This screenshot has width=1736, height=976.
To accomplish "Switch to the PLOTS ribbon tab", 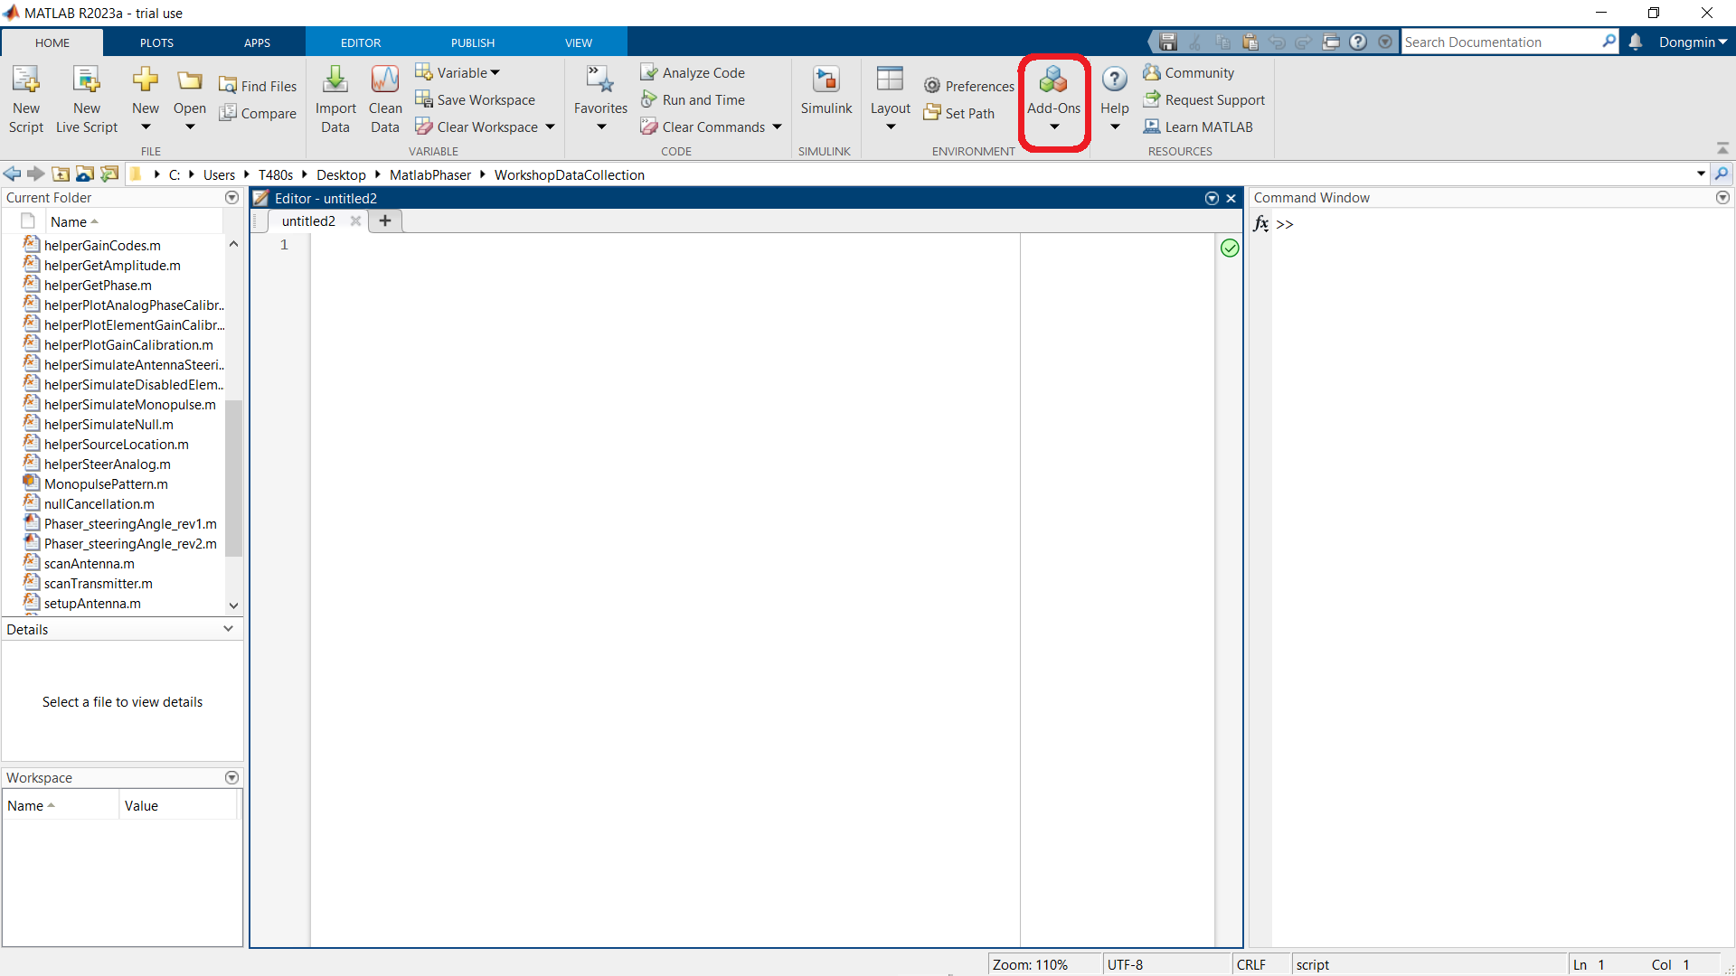I will click(x=156, y=42).
